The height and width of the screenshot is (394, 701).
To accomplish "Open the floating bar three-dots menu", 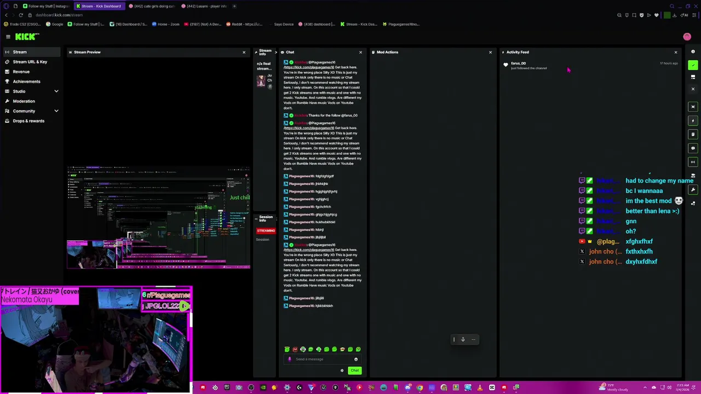I will pyautogui.click(x=474, y=339).
